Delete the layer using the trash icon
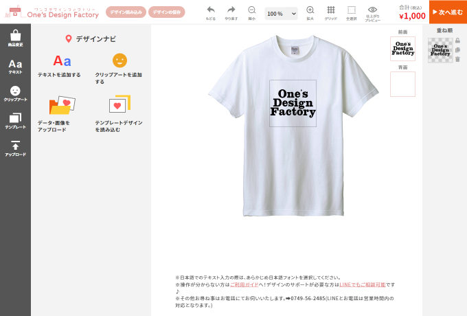The image size is (467, 316). coord(458,59)
